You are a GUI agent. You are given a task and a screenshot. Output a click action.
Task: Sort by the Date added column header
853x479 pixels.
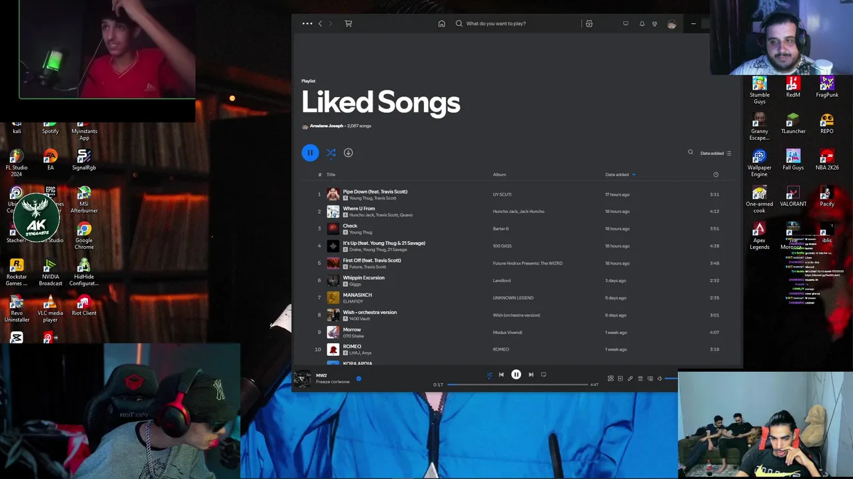620,174
